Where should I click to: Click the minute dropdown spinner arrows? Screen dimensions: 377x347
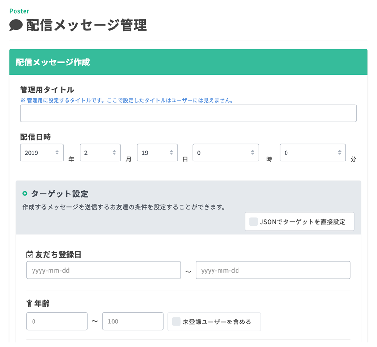pos(339,153)
